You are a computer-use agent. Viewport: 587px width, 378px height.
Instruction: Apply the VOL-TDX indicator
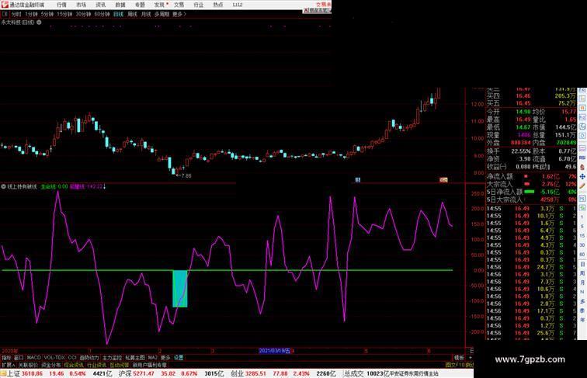(x=54, y=358)
